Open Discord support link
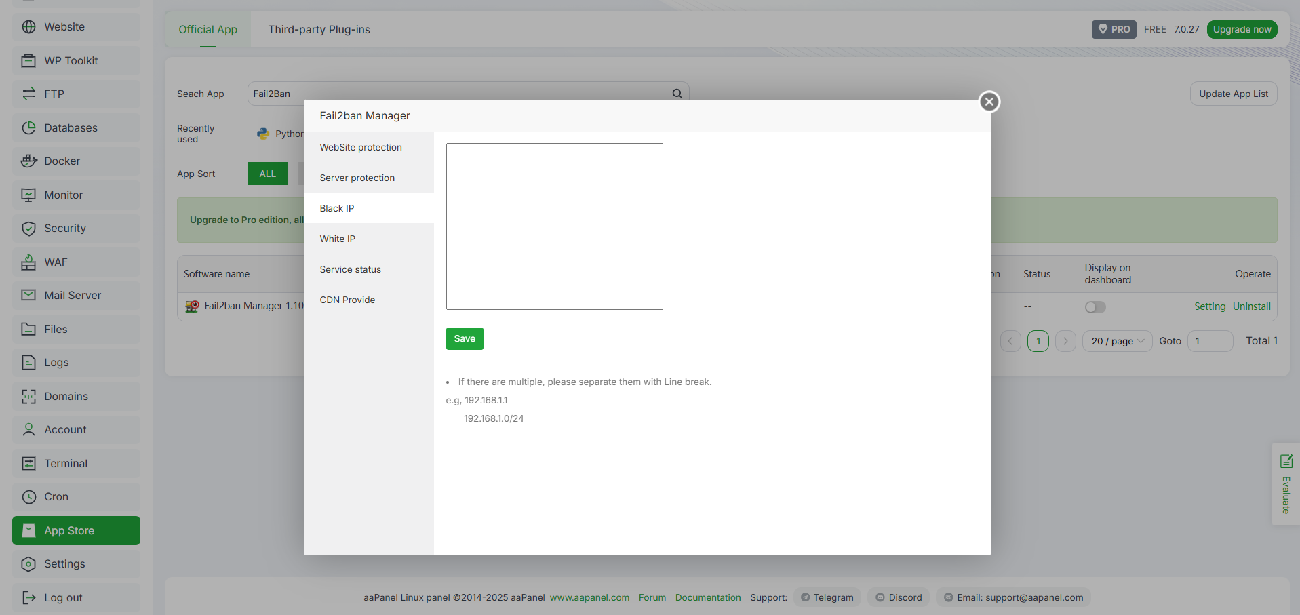The height and width of the screenshot is (615, 1300). coord(899,597)
